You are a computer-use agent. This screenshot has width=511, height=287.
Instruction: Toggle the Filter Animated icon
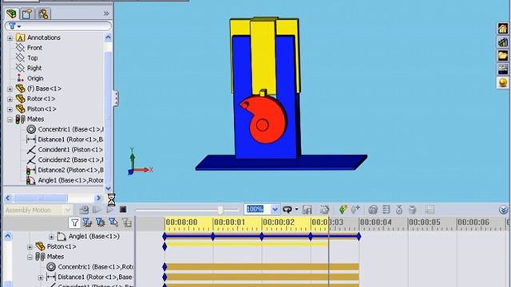[x=87, y=222]
